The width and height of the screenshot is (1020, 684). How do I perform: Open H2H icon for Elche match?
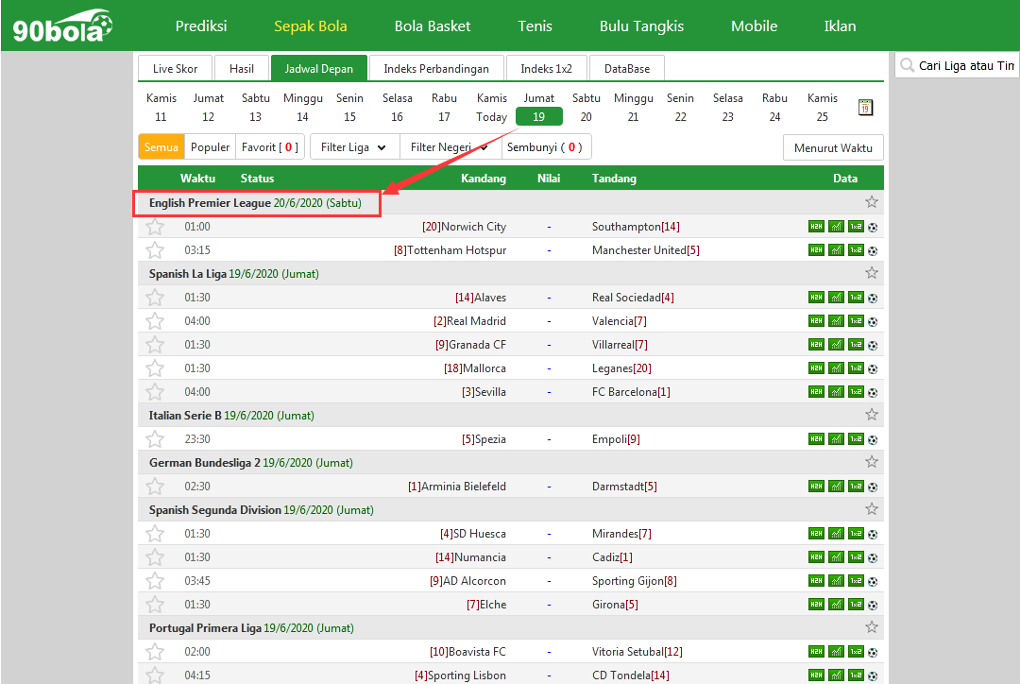816,605
